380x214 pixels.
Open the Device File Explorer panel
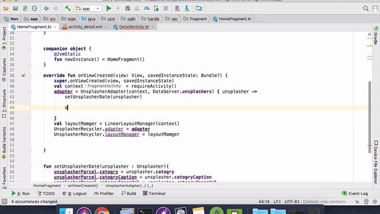(376, 162)
